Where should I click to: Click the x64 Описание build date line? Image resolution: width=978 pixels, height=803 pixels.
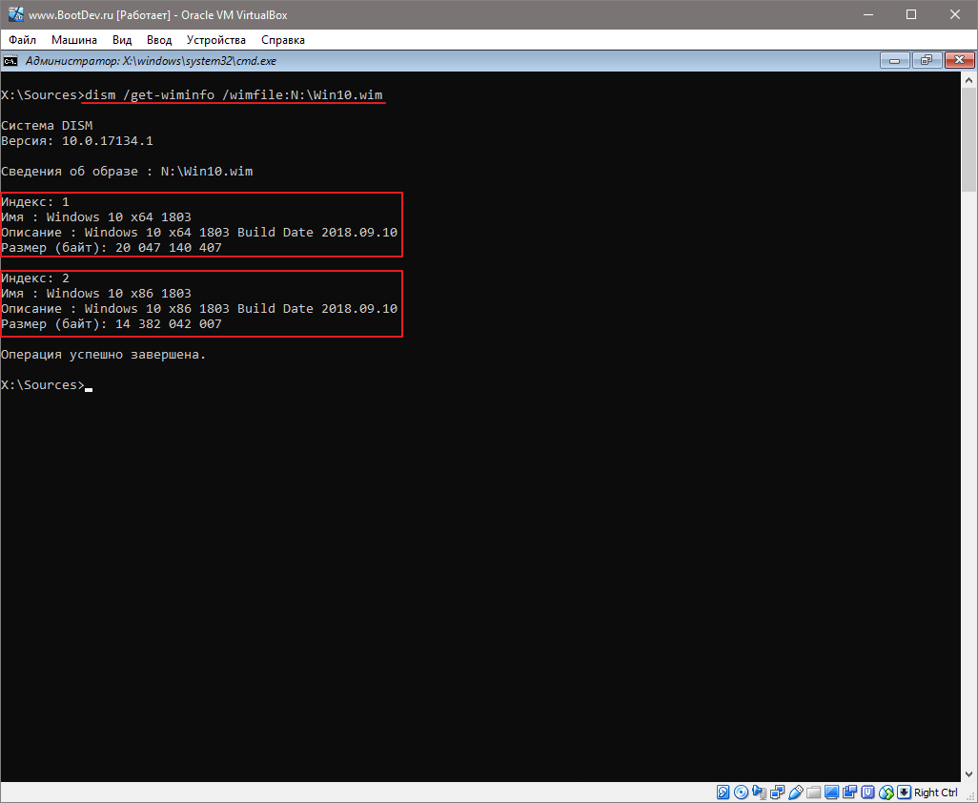[x=199, y=232]
